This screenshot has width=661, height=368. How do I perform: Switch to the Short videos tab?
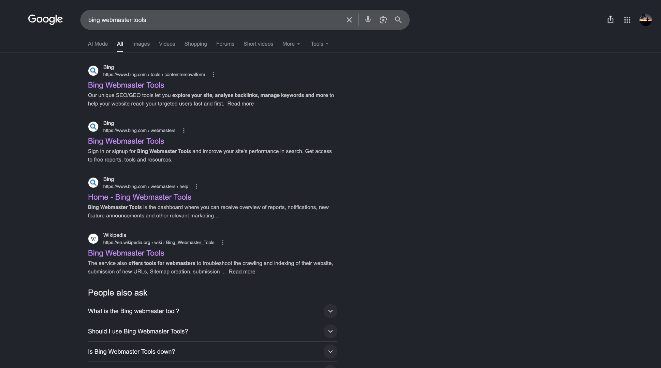259,44
